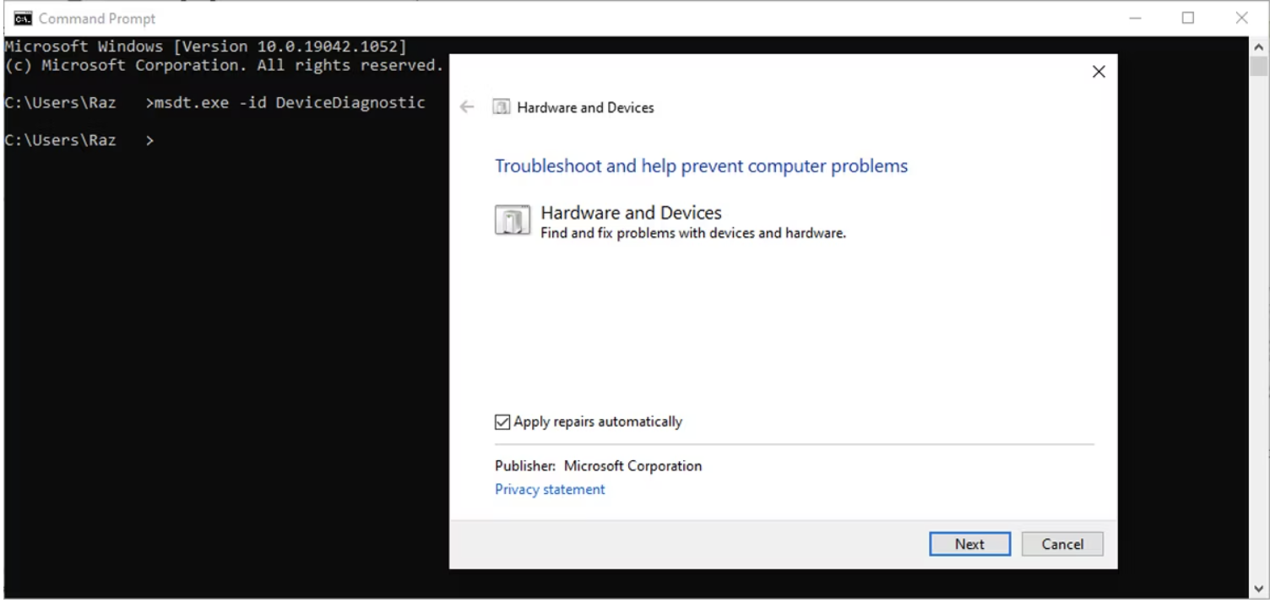Click the scrollbar up arrow in Command Prompt
The width and height of the screenshot is (1270, 603).
pyautogui.click(x=1258, y=45)
